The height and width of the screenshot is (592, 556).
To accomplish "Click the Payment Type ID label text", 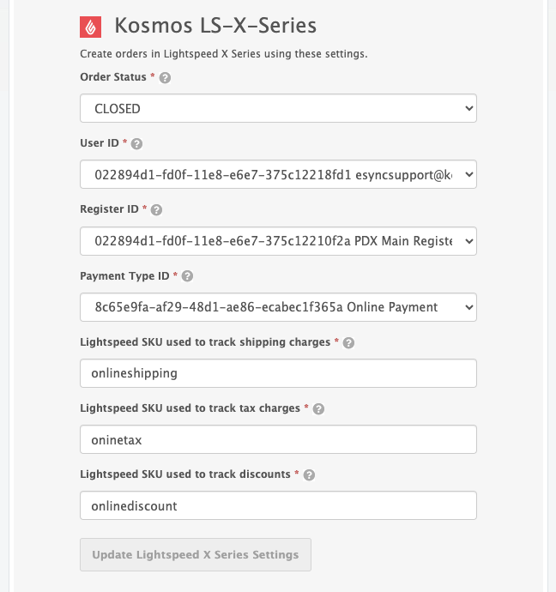I will (124, 276).
